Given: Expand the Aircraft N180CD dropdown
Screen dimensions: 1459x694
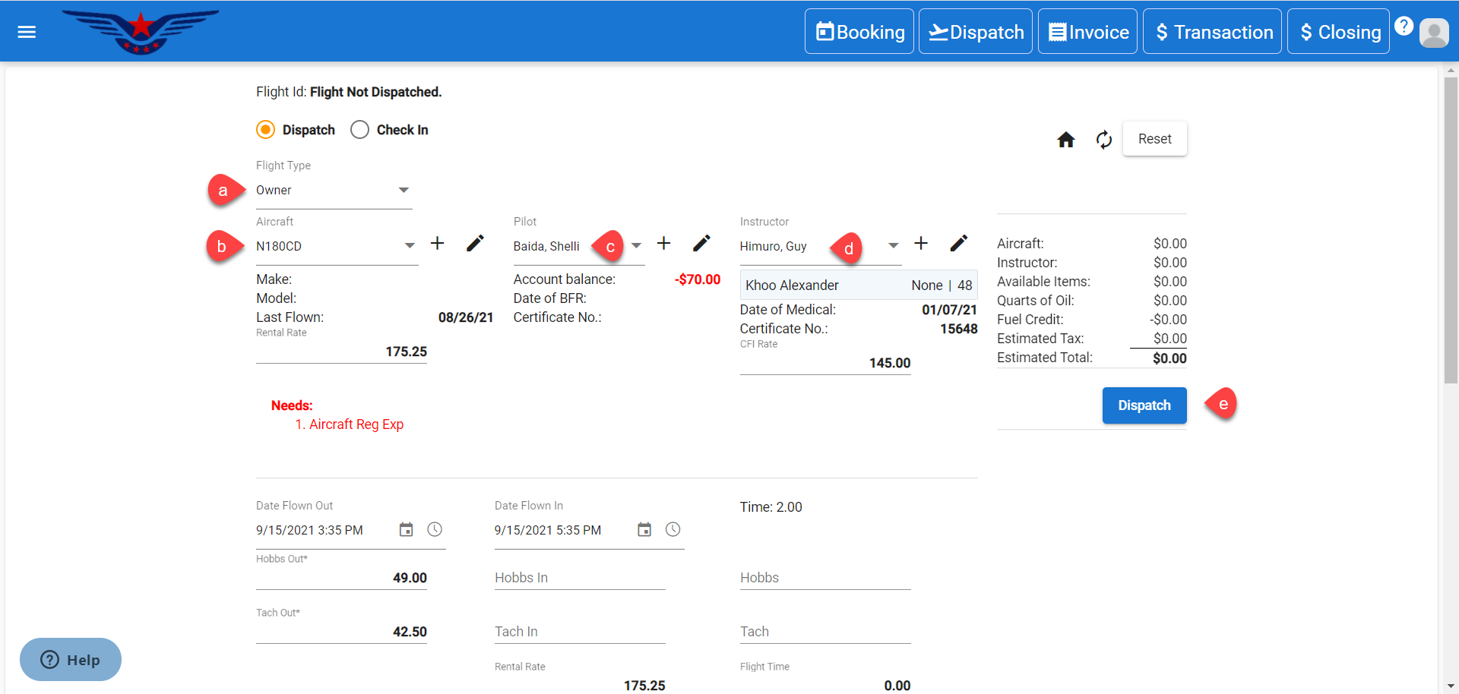Looking at the screenshot, I should (x=410, y=246).
